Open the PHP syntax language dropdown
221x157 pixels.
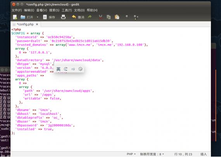point(131,154)
